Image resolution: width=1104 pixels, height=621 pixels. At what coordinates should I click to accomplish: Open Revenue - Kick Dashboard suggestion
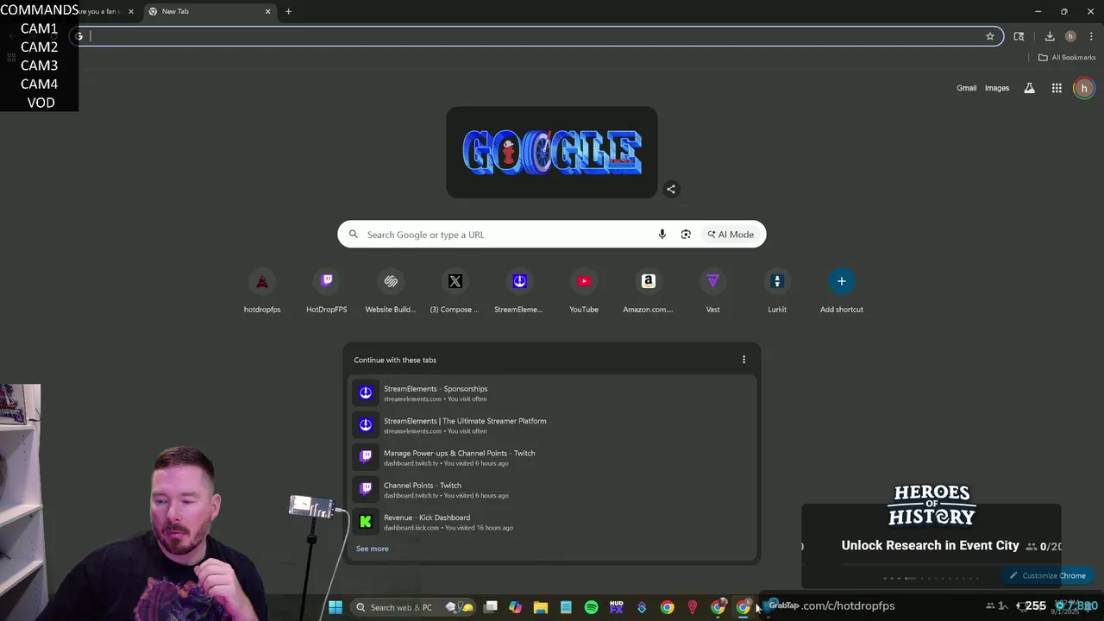click(x=552, y=522)
